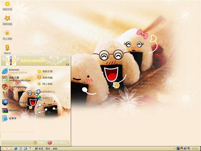Open 记事本 Notepad in start menu

click(x=9, y=118)
